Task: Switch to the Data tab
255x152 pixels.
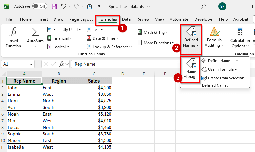Action: pyautogui.click(x=127, y=19)
